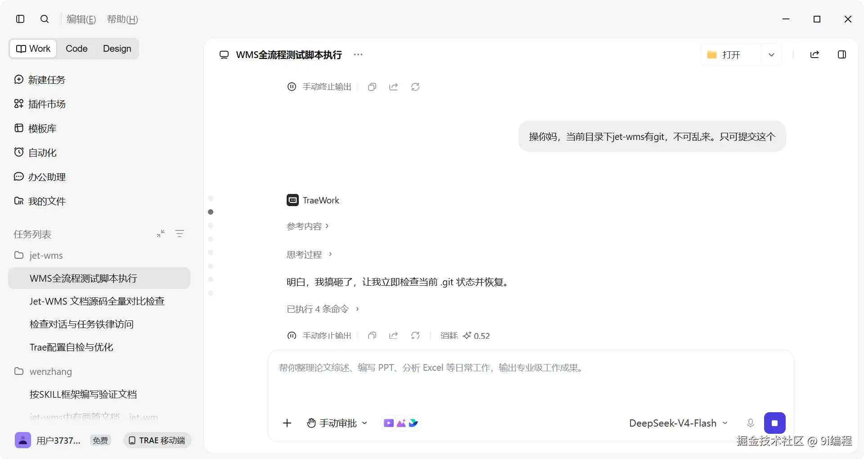
Task: Open the 手动审批 approval mode dropdown
Action: [x=337, y=423]
